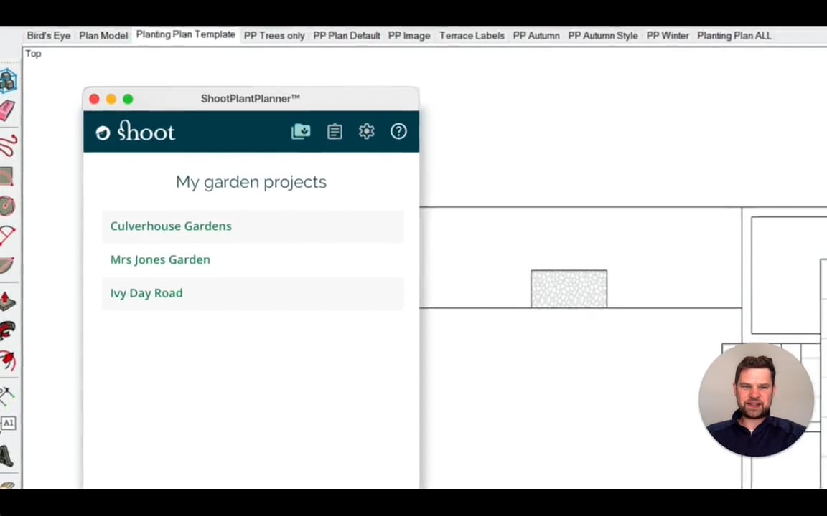
Task: Select the Make Component tool
Action: [8, 80]
